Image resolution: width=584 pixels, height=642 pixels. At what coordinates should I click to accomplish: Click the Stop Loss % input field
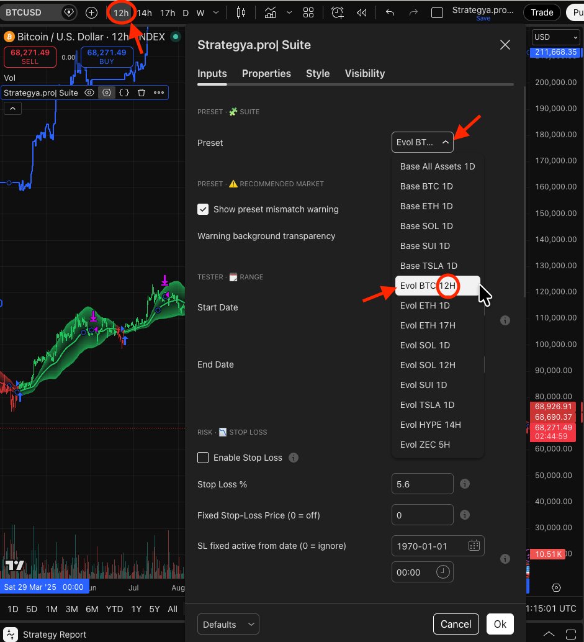(x=423, y=484)
